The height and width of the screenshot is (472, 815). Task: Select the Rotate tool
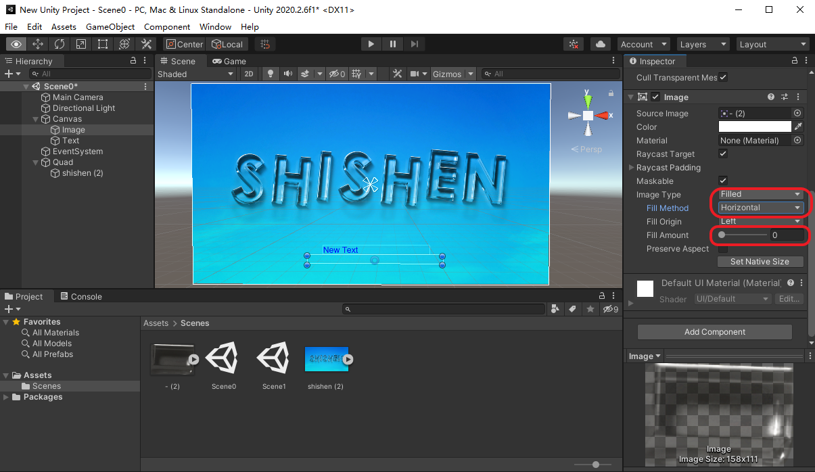[x=60, y=44]
